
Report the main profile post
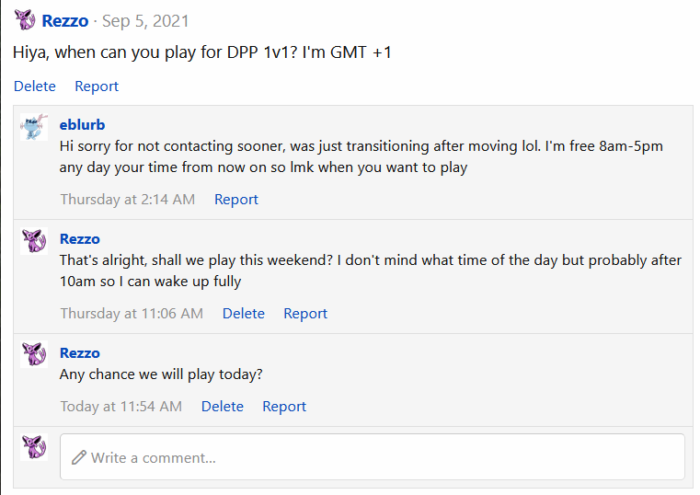coord(97,86)
